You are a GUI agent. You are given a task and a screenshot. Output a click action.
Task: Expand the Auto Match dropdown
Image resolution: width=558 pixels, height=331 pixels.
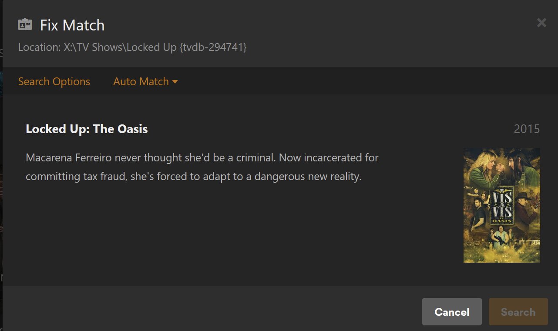coord(145,82)
